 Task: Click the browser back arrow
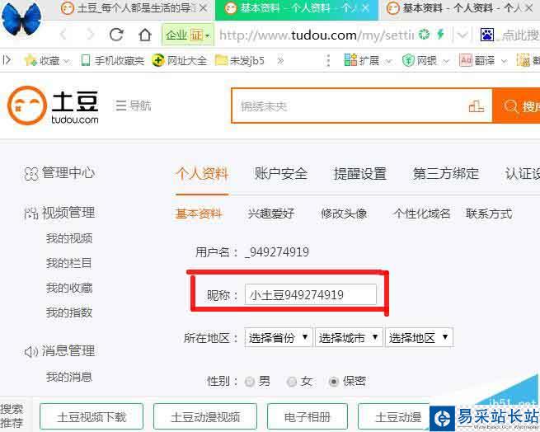click(x=63, y=35)
